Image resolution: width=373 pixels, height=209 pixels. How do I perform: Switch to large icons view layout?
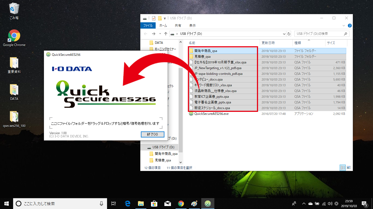point(349,168)
